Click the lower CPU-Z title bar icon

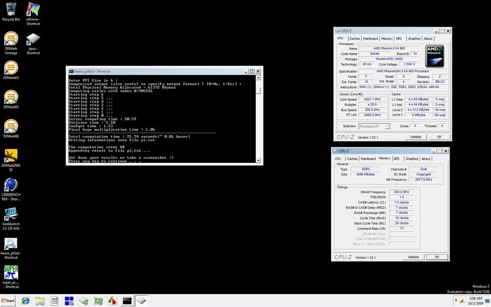point(335,151)
